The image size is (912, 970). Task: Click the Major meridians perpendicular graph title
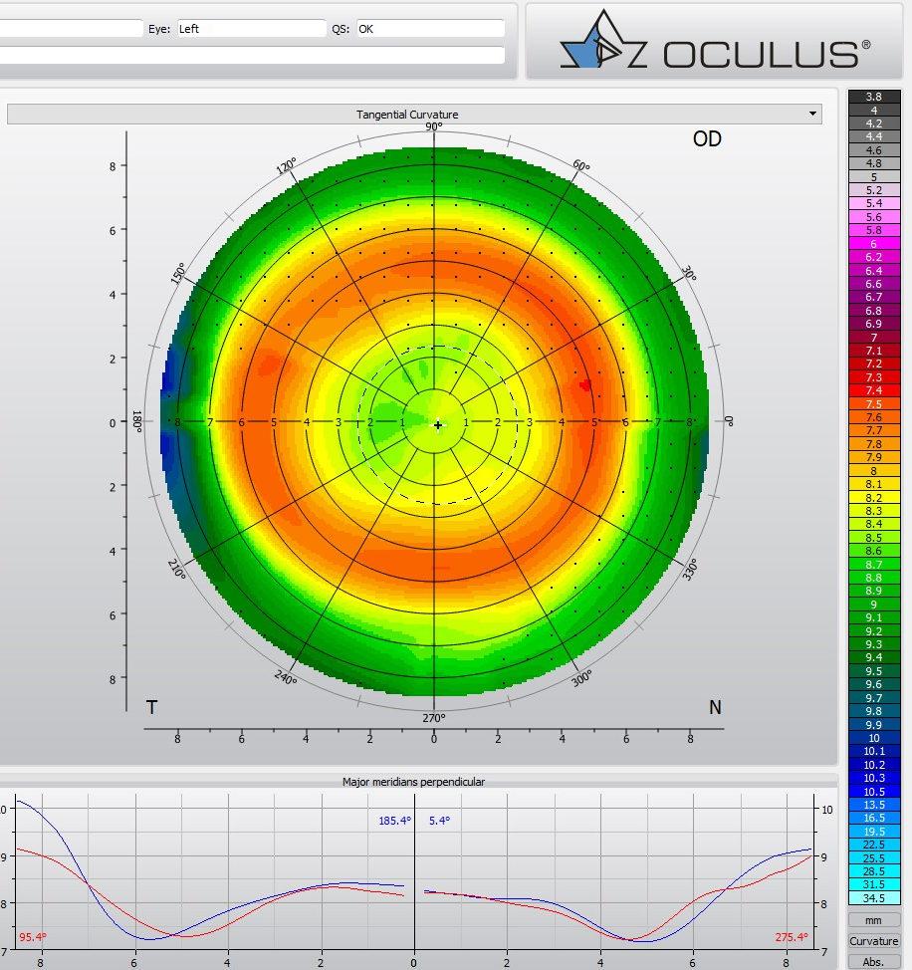pos(413,782)
